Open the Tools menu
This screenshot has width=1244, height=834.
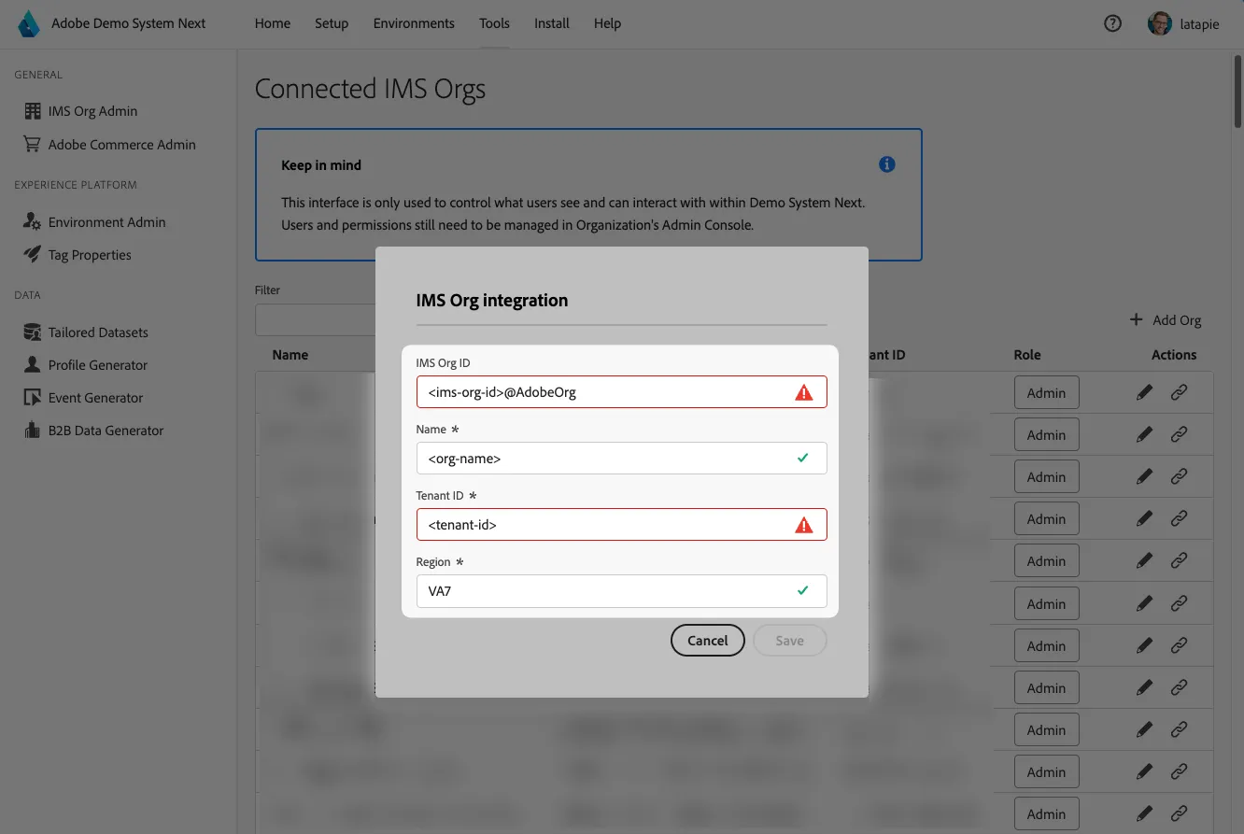tap(494, 23)
